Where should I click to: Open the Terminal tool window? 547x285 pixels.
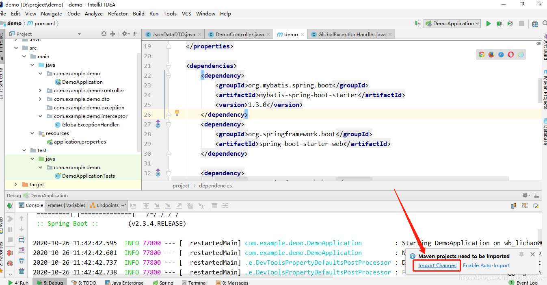coord(194,283)
